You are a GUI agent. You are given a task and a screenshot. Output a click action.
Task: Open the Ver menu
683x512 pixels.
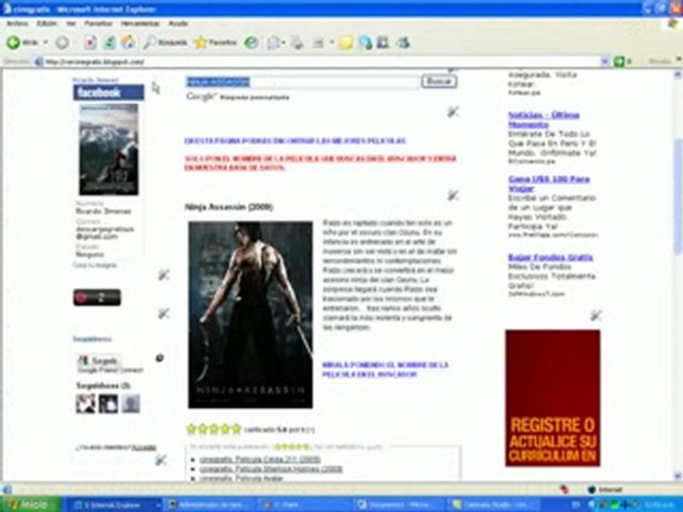coord(70,23)
